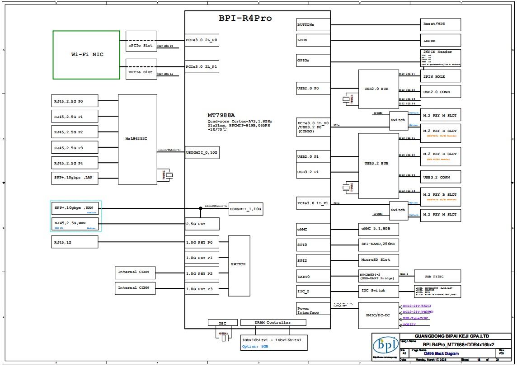Click the BPI Banana Pi logo
Screen dimensions: 517x367
[x=385, y=345]
